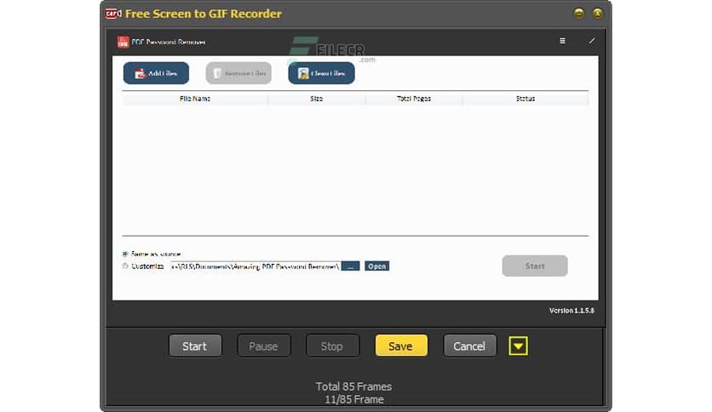Click the minimize line icon in PDF Password Remover
Viewport: 712px width, 412px height.
[x=592, y=41]
